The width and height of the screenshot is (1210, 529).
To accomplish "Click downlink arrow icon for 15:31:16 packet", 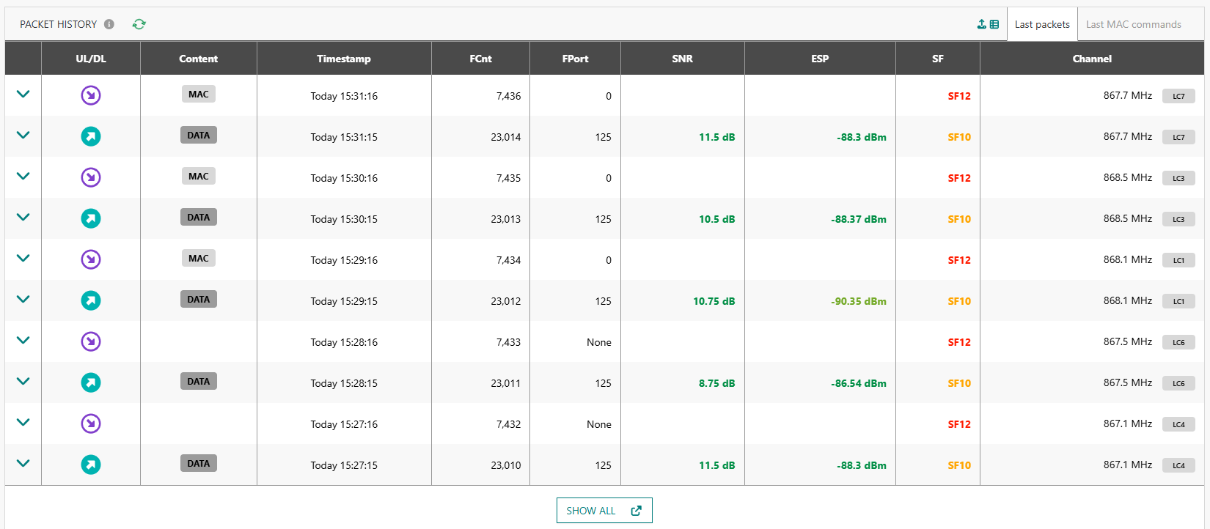I will tap(91, 95).
